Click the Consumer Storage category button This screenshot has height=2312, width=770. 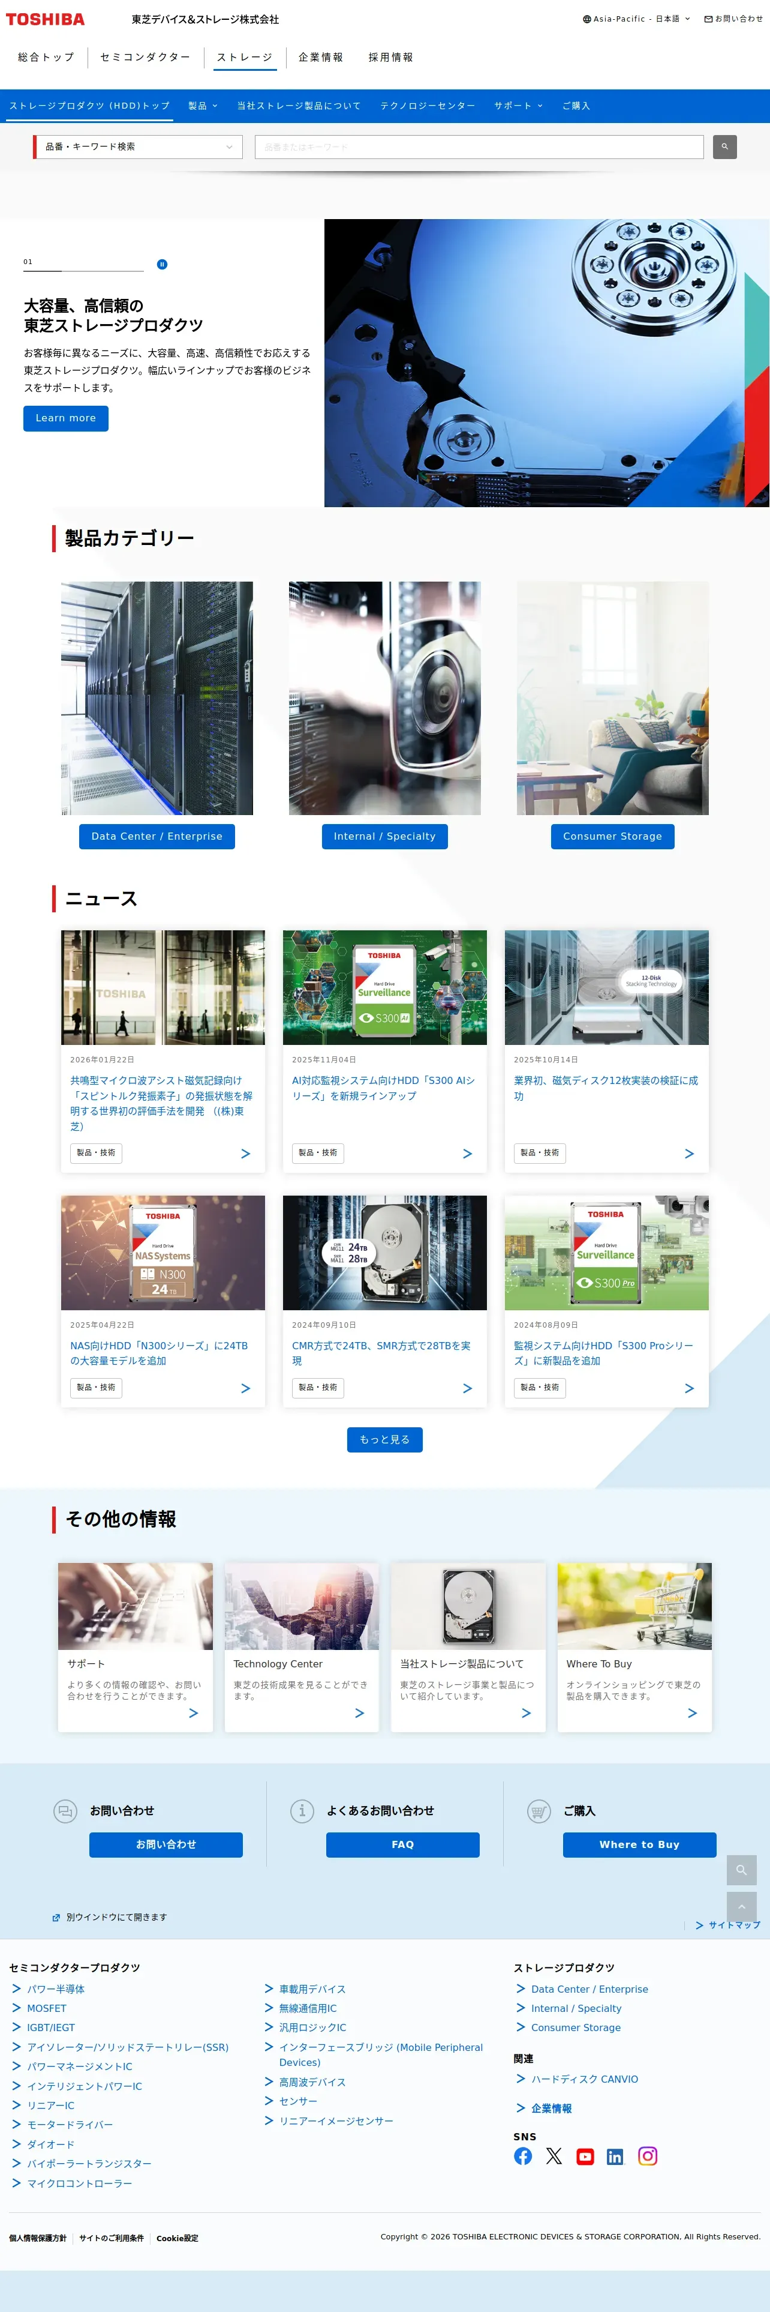(612, 837)
